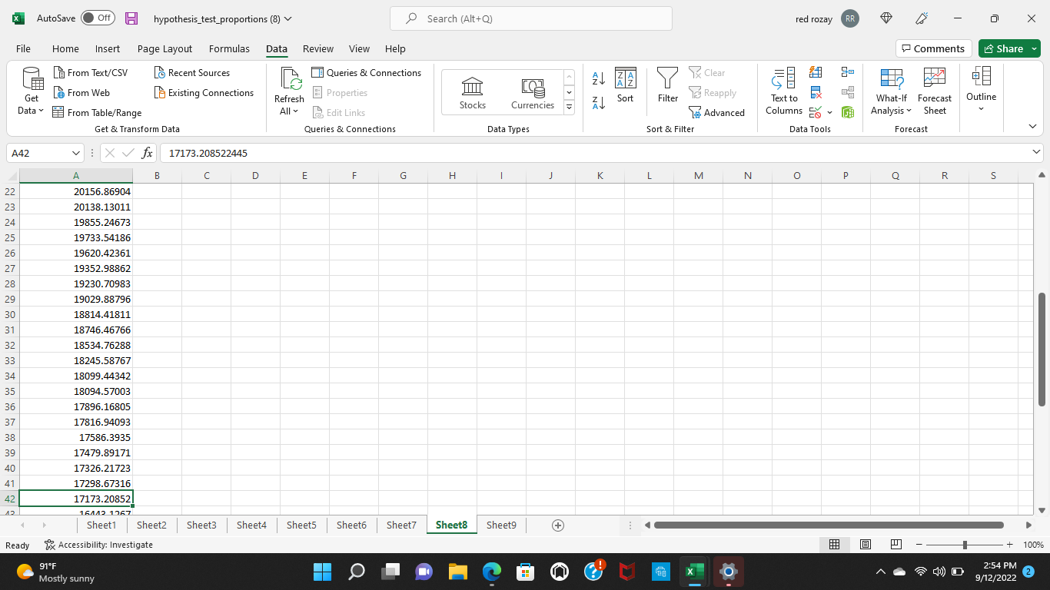Select the Currencies data type
This screenshot has width=1050, height=590.
pyautogui.click(x=533, y=93)
